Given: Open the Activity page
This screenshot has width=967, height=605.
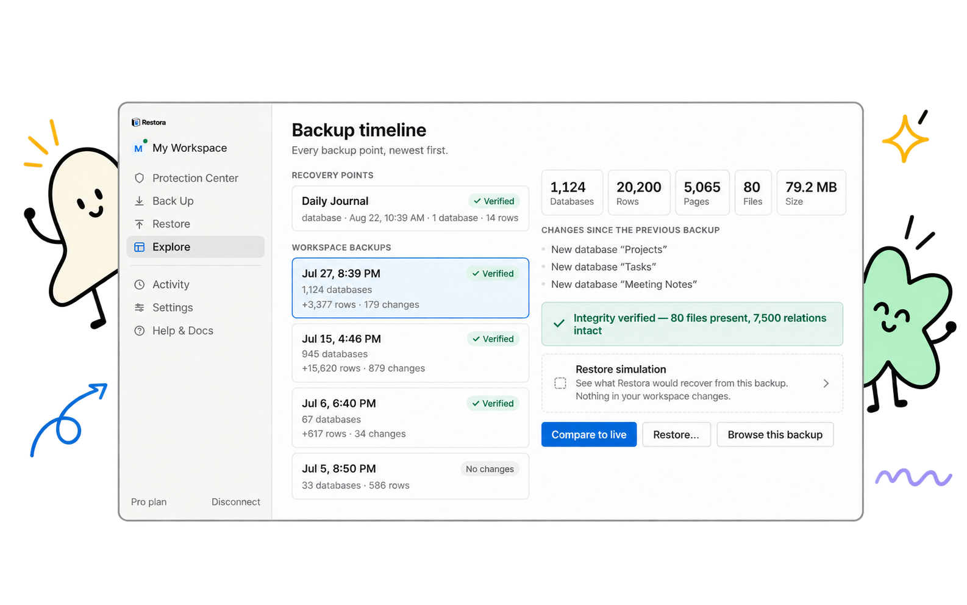Looking at the screenshot, I should [x=195, y=285].
